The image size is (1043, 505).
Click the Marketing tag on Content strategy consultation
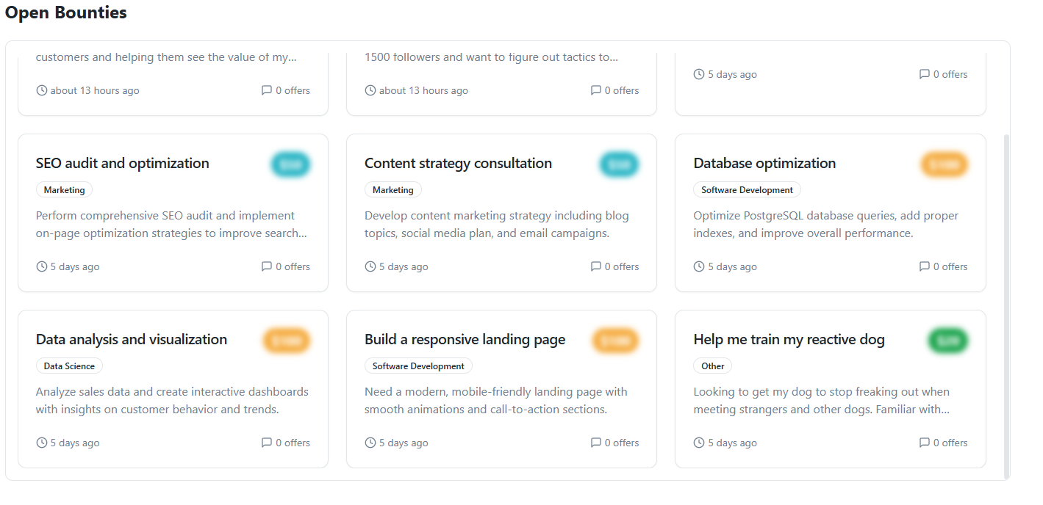[x=393, y=189]
